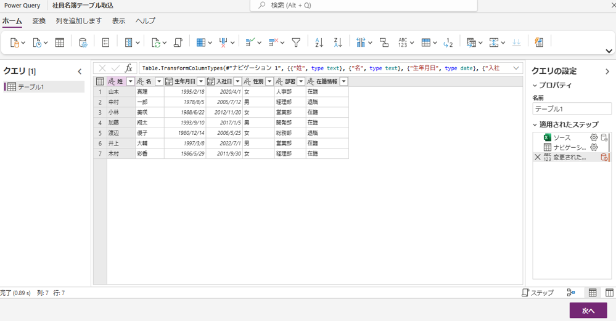
Task: Click the Keep rows icon
Action: pos(250,43)
